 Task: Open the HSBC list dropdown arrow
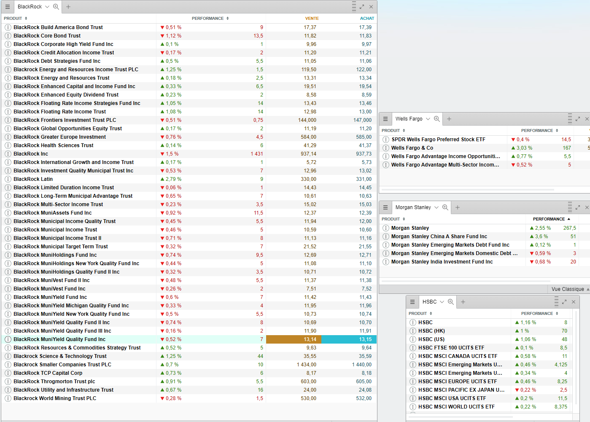(442, 302)
